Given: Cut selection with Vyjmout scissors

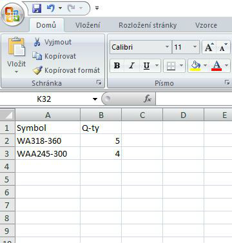Looking at the screenshot, I should point(52,42).
